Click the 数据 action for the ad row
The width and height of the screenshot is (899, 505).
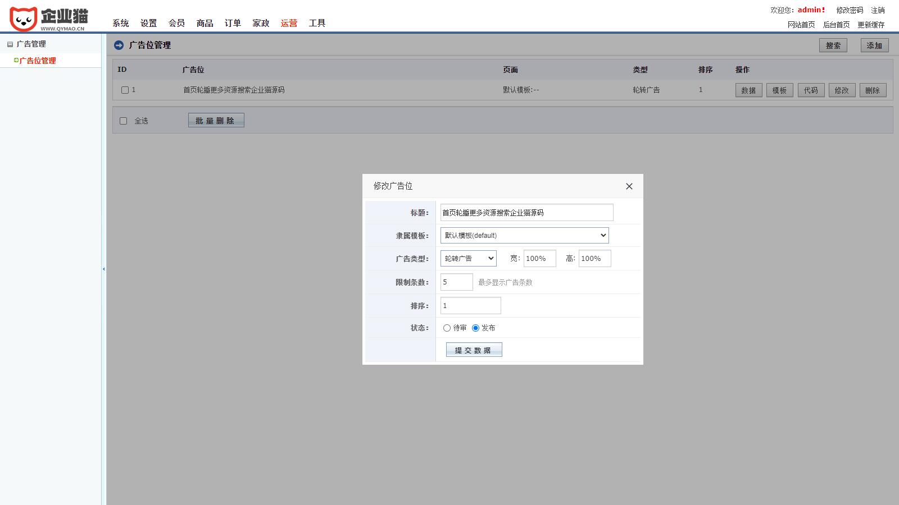(748, 90)
